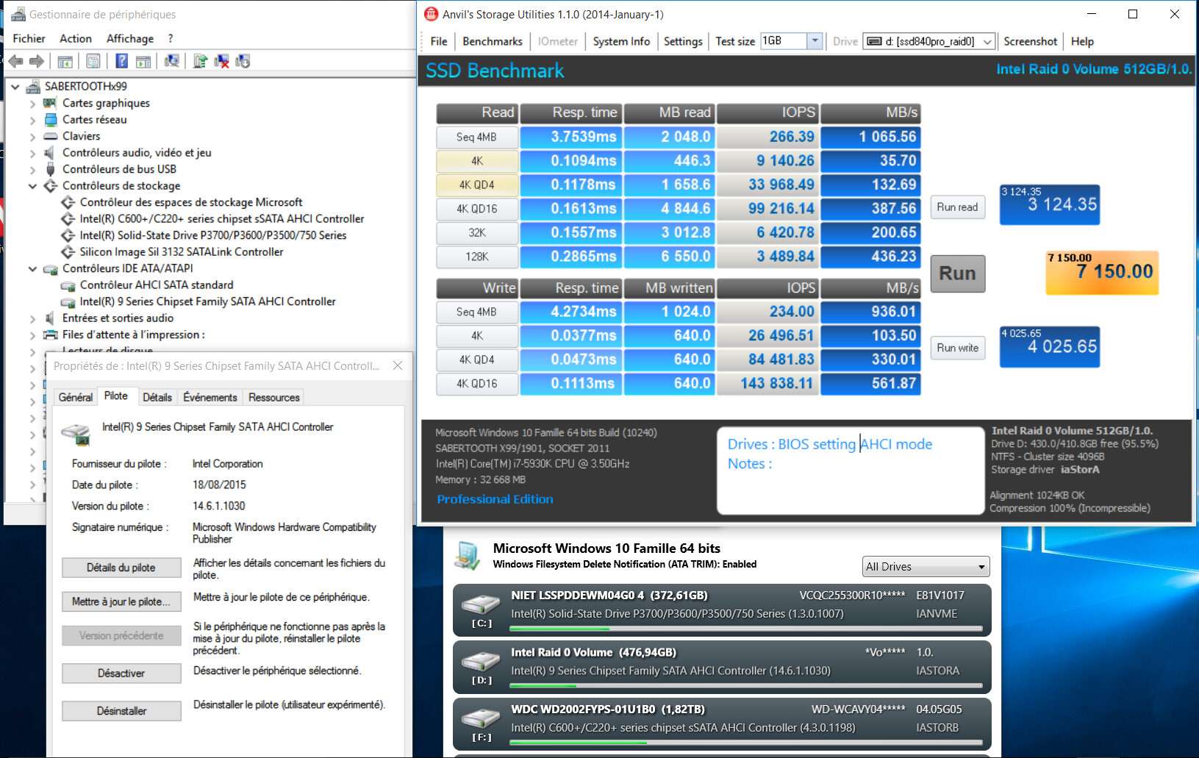Screen dimensions: 1199x758
Task: Switch to the Événements tab
Action: click(210, 397)
